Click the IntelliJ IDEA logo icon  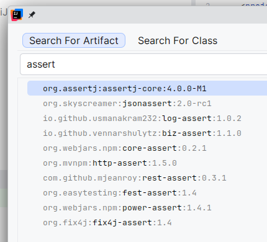click(x=17, y=15)
